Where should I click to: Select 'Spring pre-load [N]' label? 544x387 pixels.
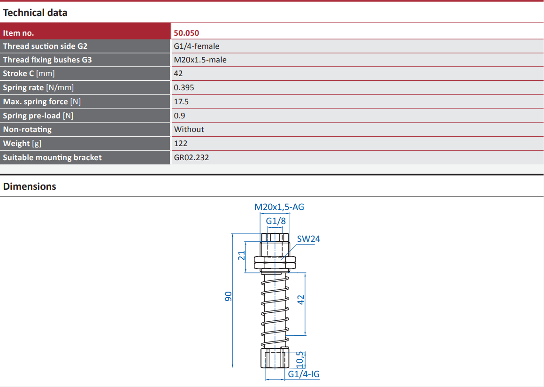point(38,116)
